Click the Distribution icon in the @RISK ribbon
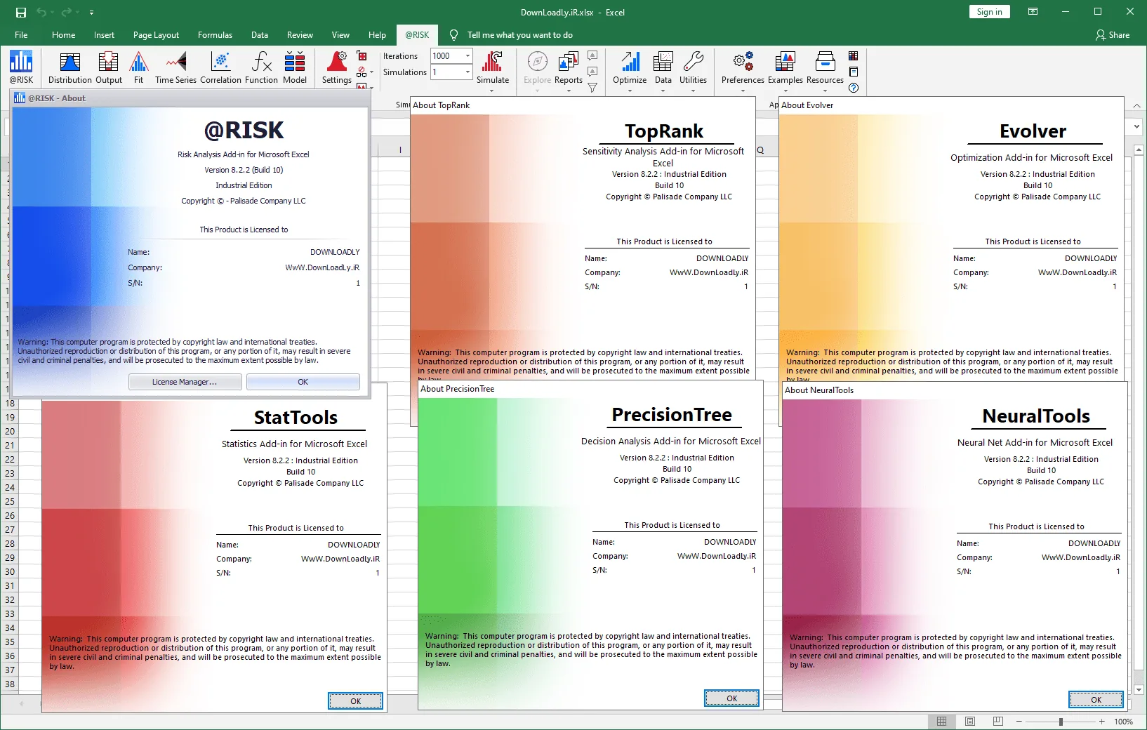 (x=69, y=68)
